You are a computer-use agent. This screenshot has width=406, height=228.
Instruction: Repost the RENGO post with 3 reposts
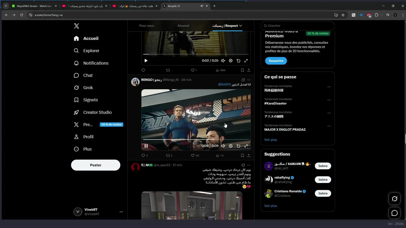pos(169,155)
